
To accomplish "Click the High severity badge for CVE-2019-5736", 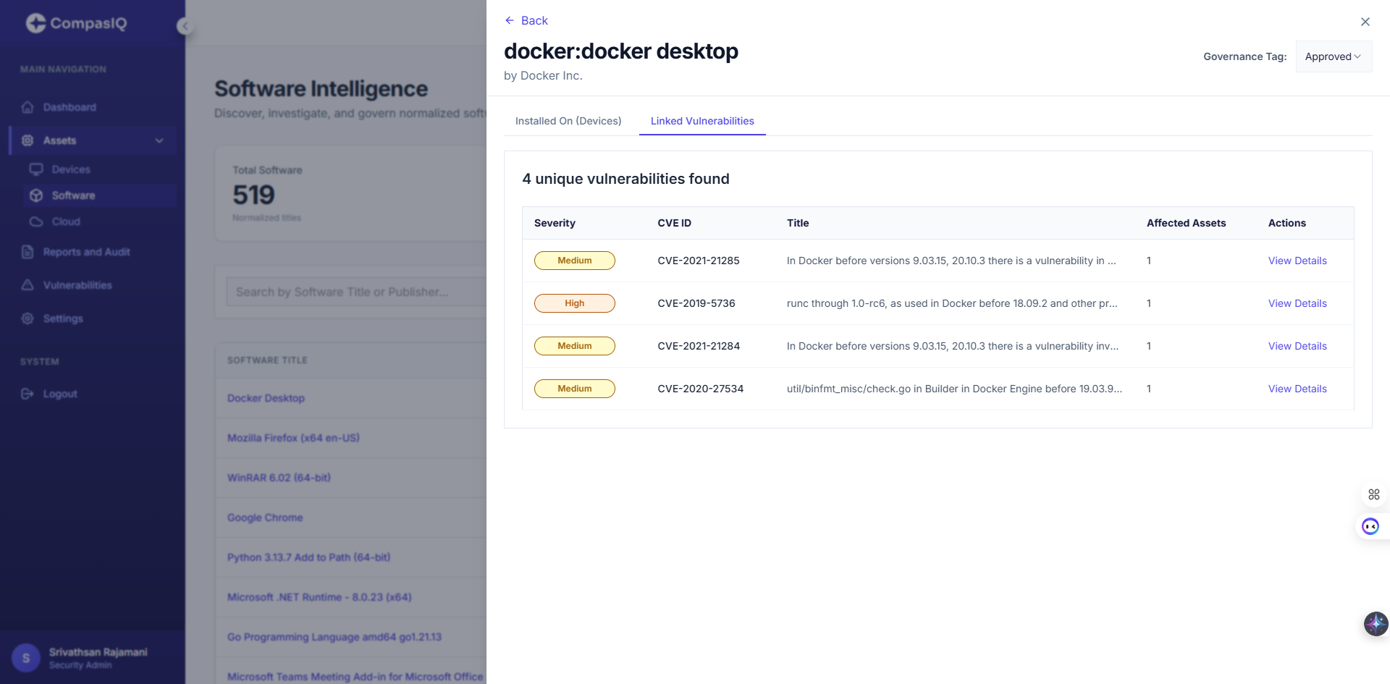I will coord(575,303).
